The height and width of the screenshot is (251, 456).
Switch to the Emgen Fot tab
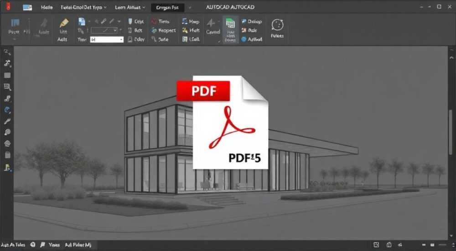click(167, 8)
